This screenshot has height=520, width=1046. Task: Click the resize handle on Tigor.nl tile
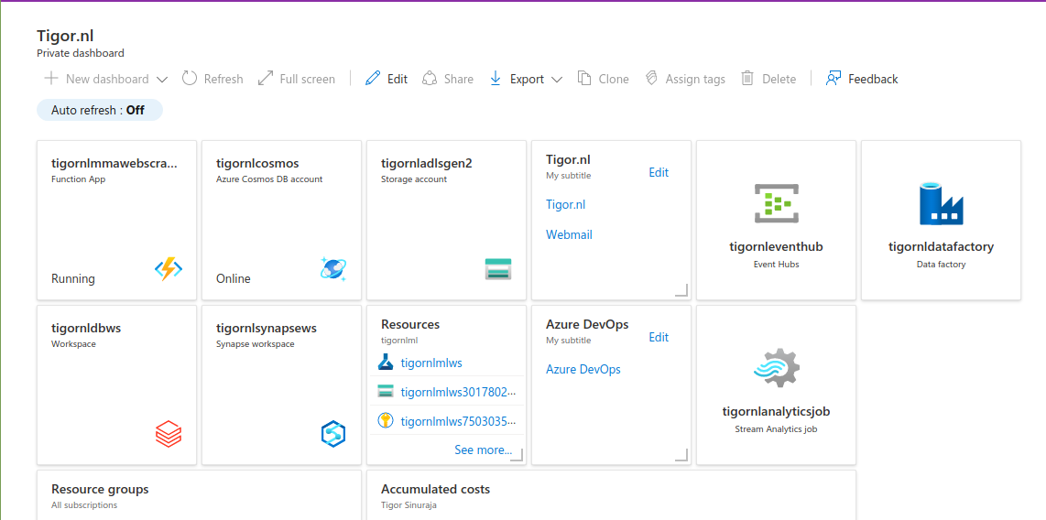click(x=681, y=290)
